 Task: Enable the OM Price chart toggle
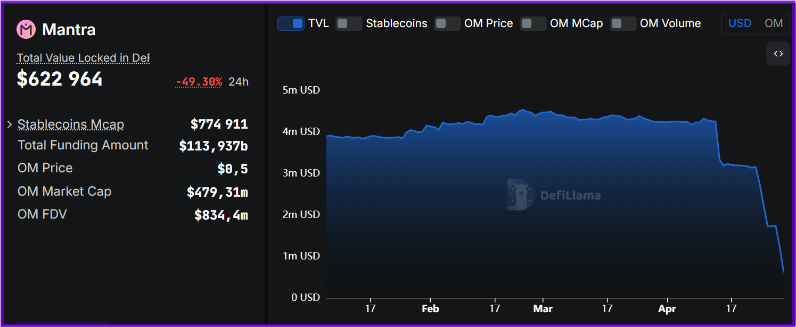click(447, 23)
